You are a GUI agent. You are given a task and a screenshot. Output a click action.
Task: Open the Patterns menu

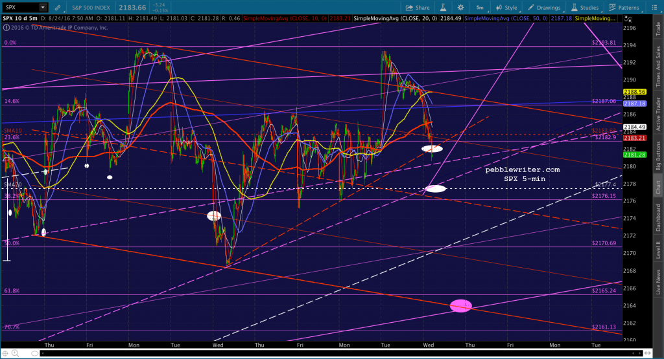(624, 8)
